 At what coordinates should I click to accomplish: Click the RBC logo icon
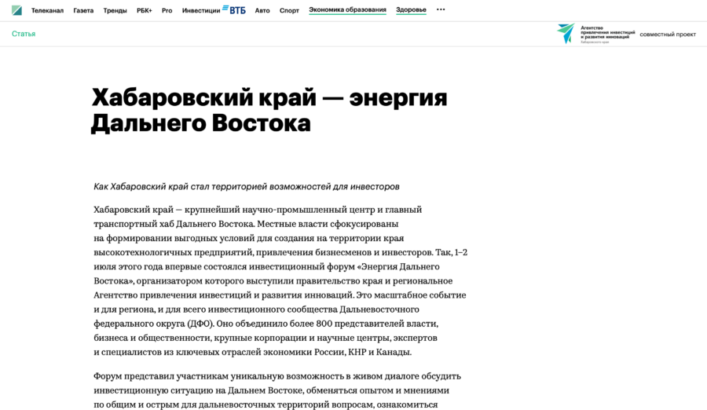16,10
